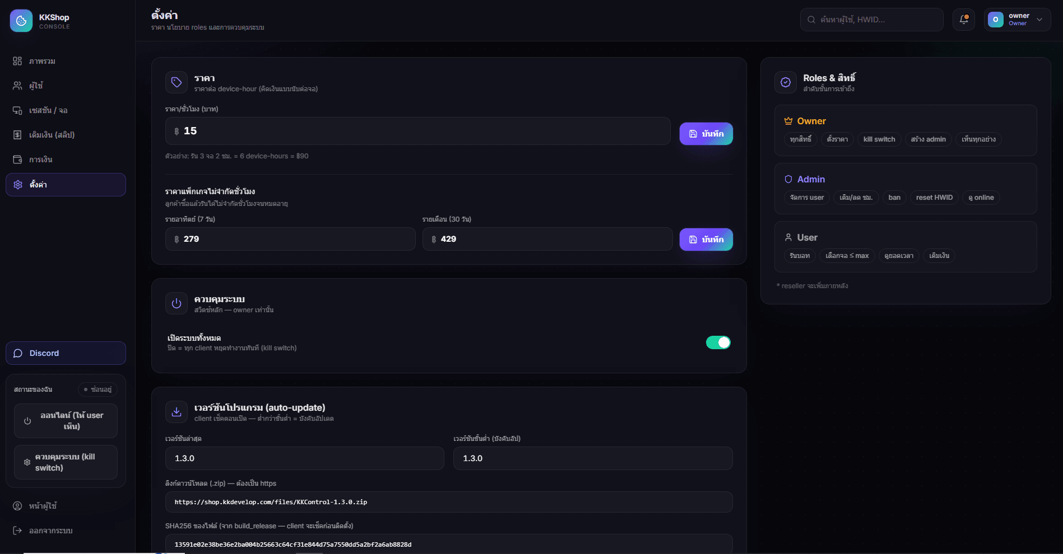Screen dimensions: 1063x554
Task: Click the เห็นทุกอย่าง permission tag
Action: coord(978,139)
